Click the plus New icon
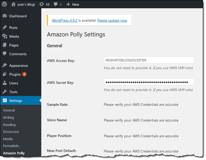Viewport: 206px width, 160px height. (68, 4)
